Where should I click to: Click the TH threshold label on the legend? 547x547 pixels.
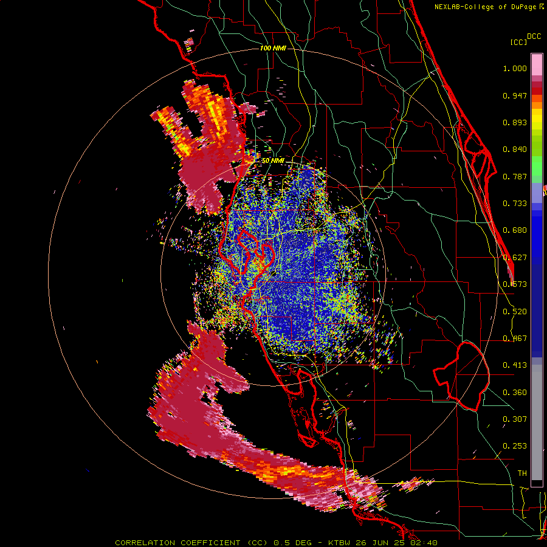[x=522, y=473]
